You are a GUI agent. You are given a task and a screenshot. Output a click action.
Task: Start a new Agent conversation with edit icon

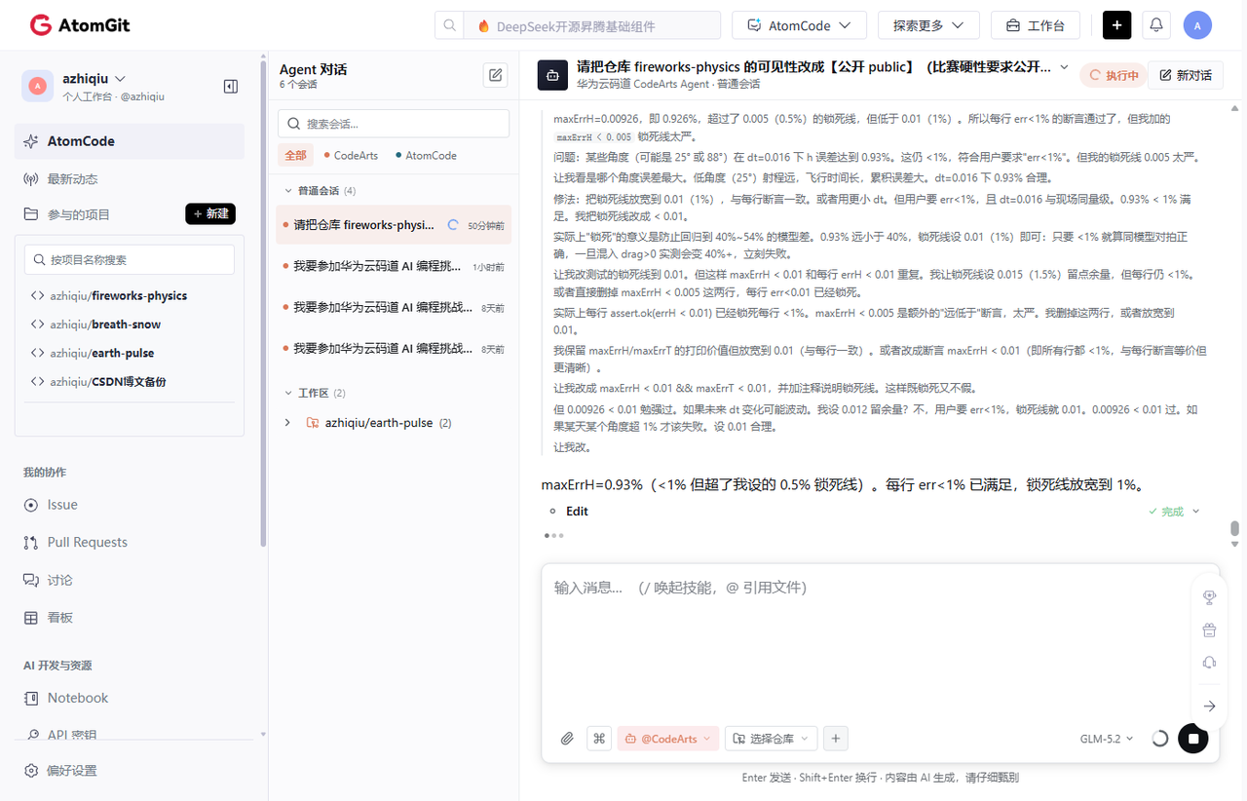(496, 75)
